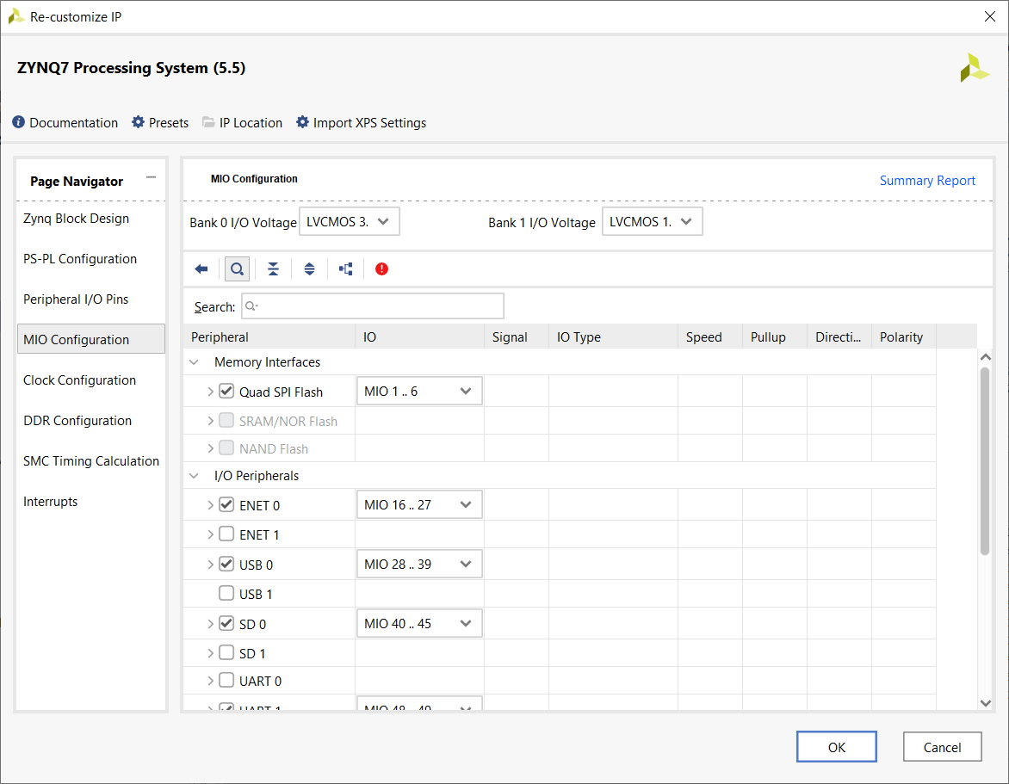Switch to Clock Configuration page
This screenshot has width=1009, height=784.
click(80, 380)
